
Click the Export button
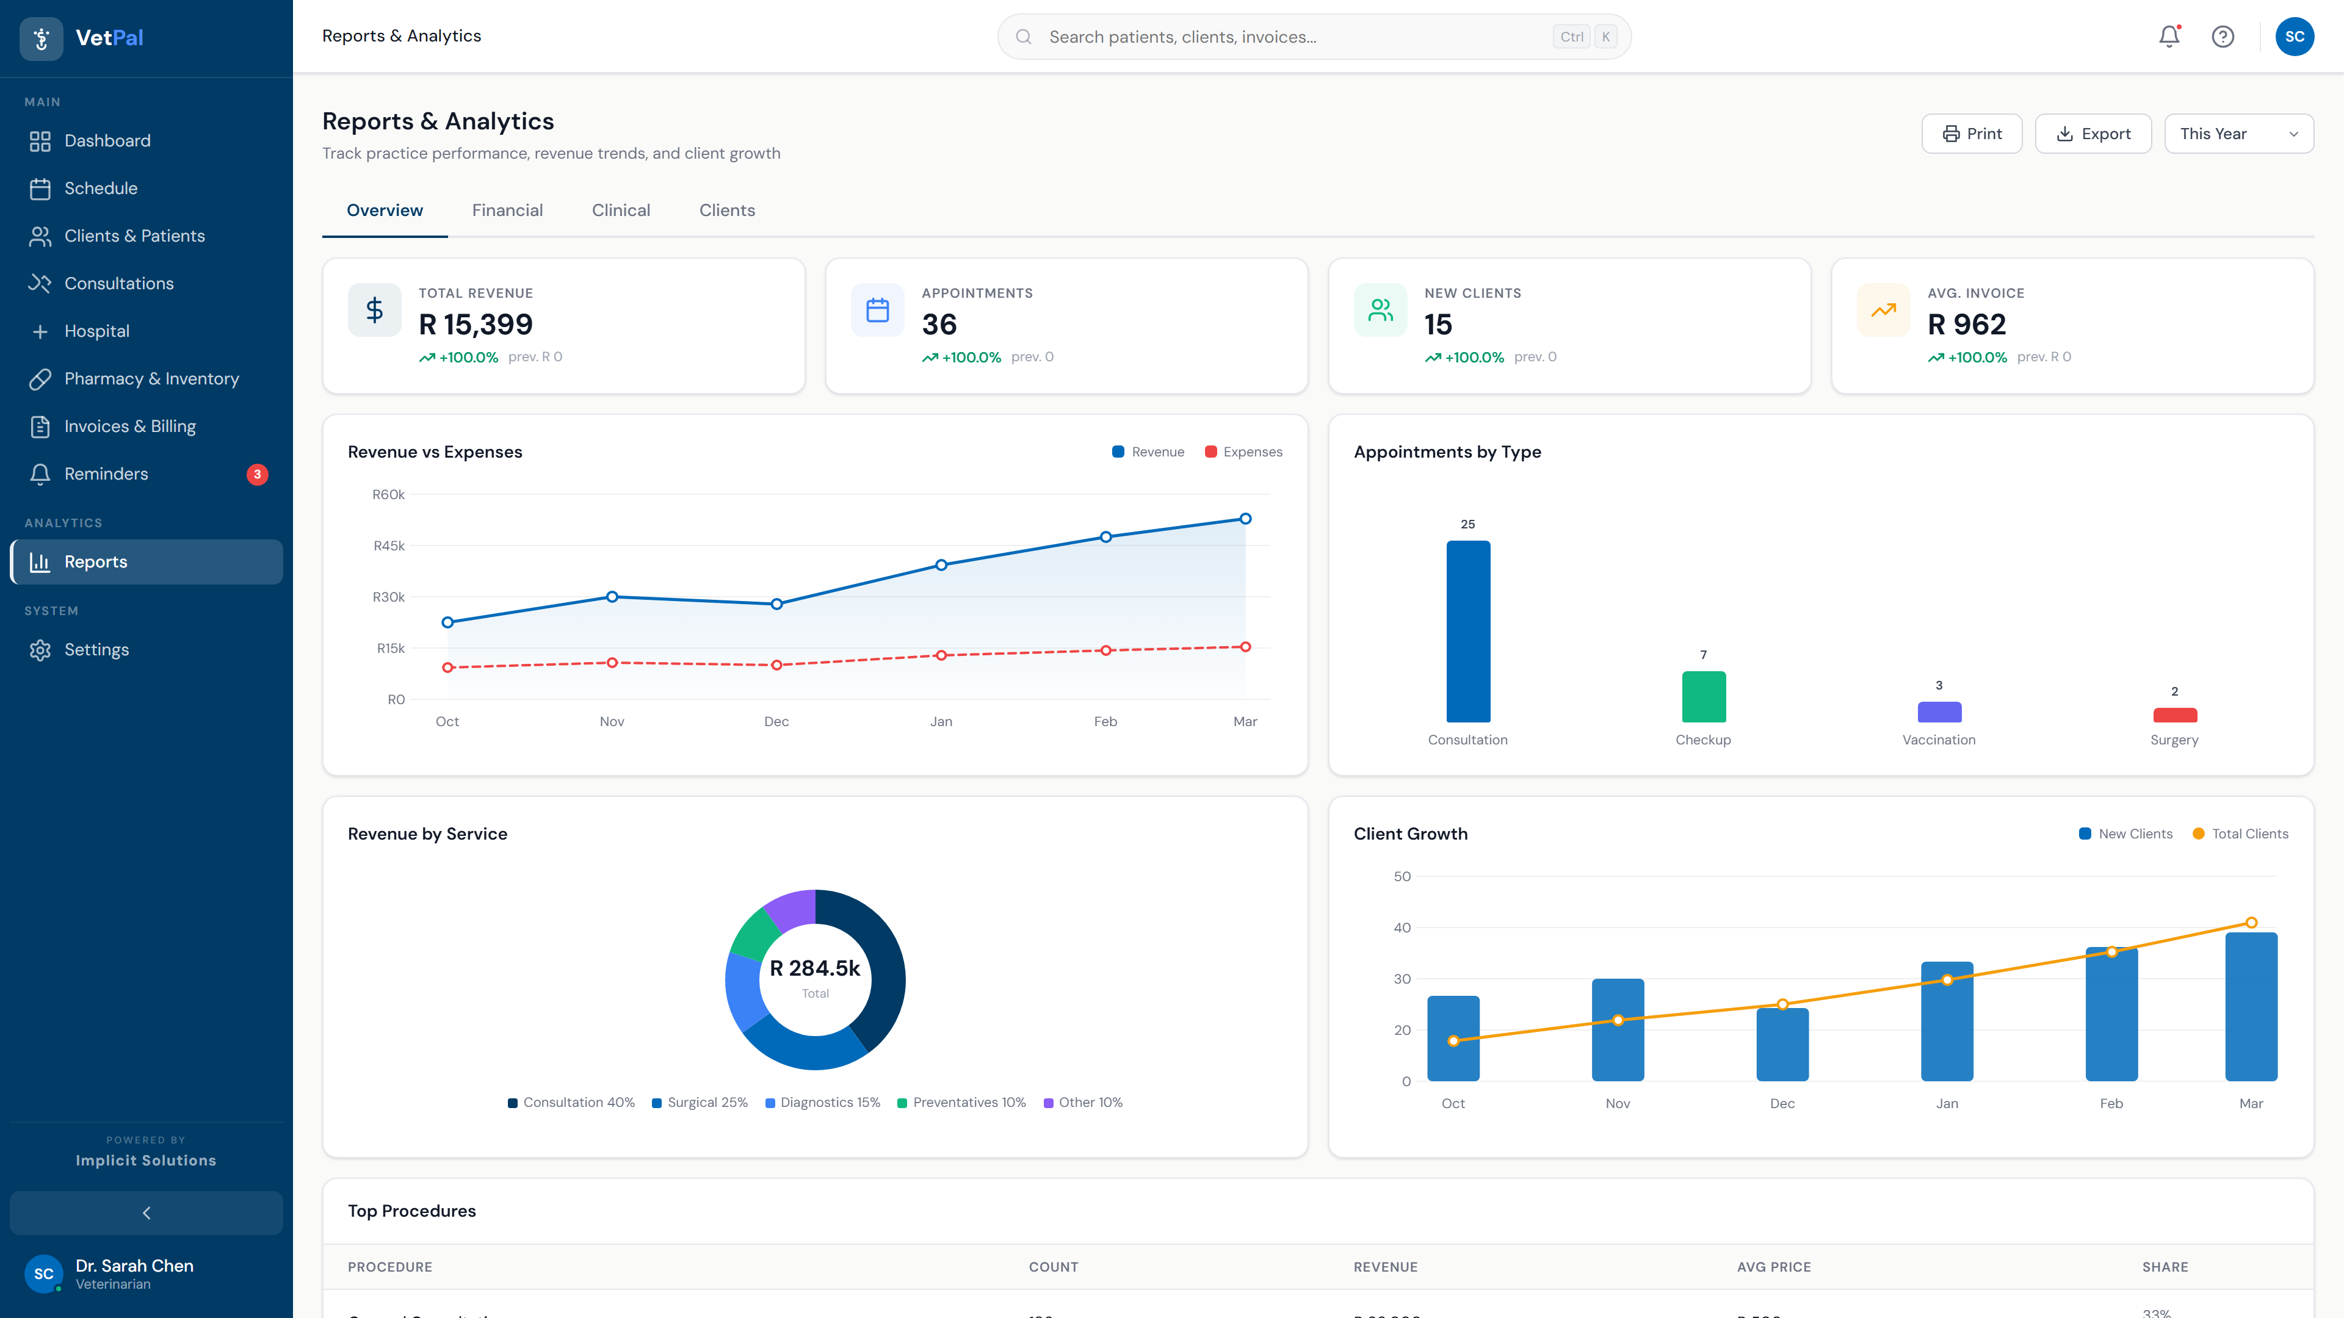pyautogui.click(x=2093, y=133)
